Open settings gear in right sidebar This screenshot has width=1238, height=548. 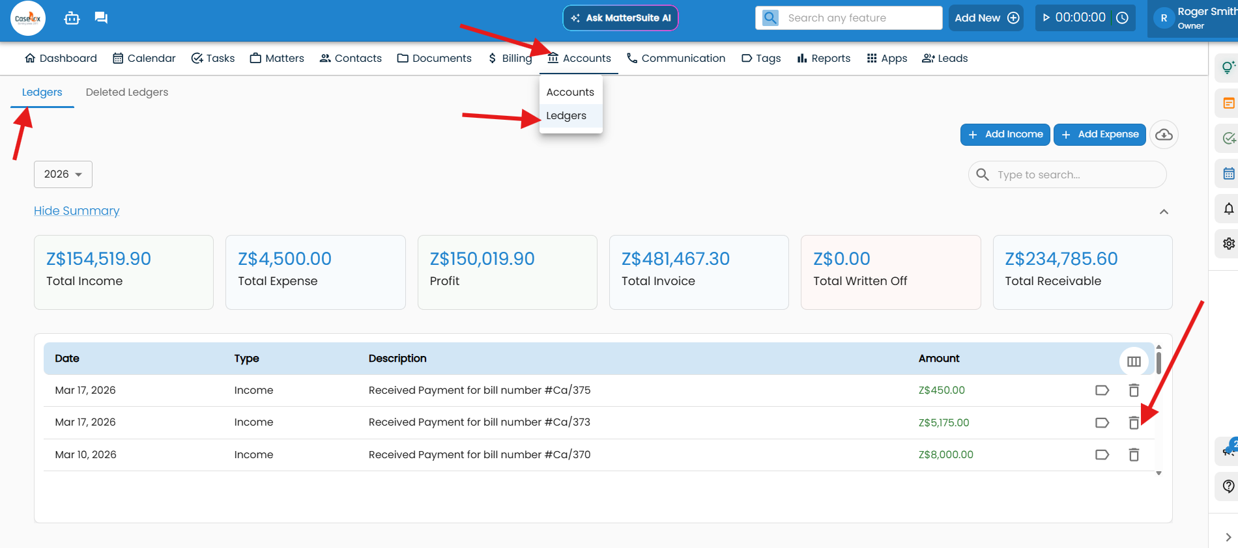click(1228, 243)
